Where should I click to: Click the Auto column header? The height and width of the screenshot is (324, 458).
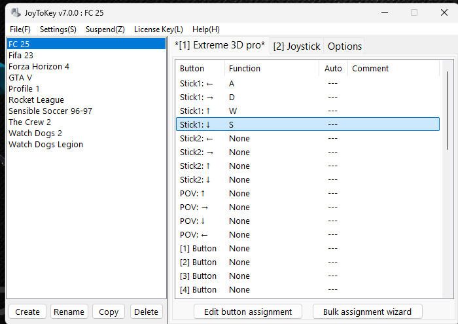tap(333, 68)
